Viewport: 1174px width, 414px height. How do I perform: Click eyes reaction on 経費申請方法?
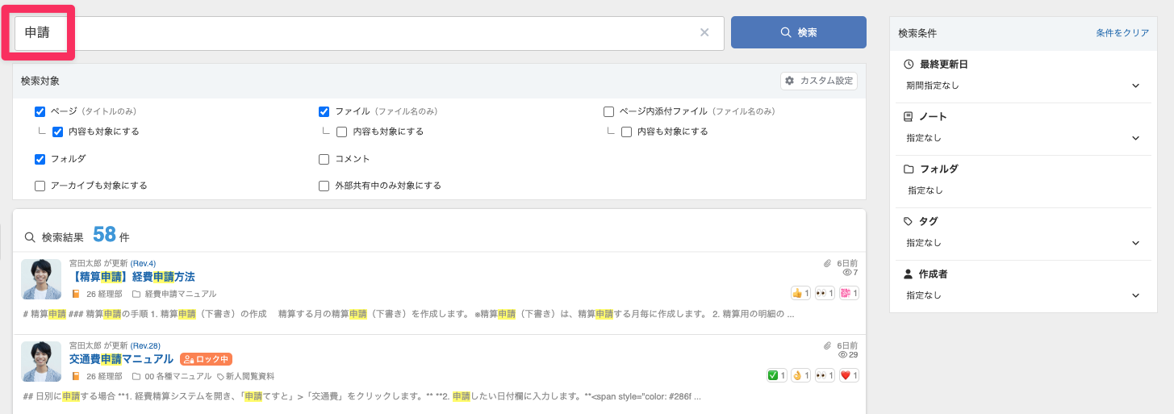(x=825, y=293)
